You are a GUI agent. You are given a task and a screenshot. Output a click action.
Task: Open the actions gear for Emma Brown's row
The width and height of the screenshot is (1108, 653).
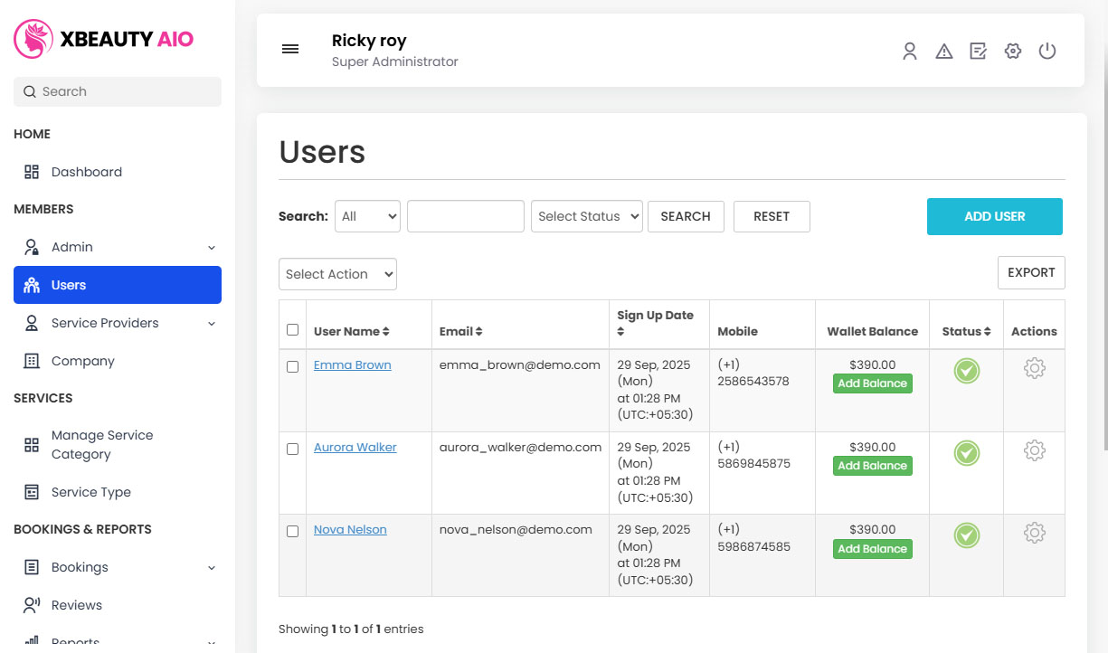click(x=1034, y=368)
